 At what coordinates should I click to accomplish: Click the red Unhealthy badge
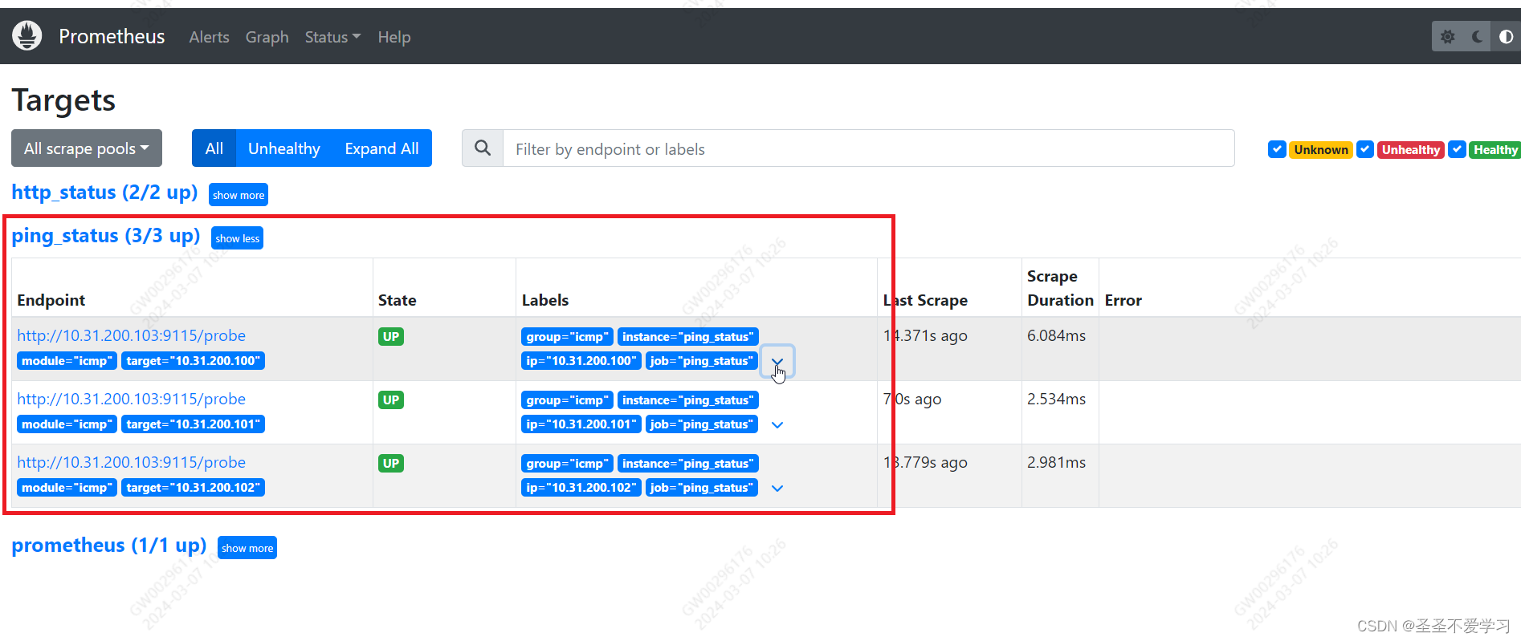click(1411, 150)
